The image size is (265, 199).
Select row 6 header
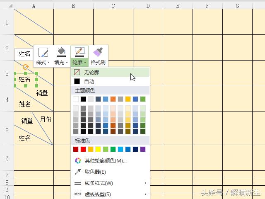pyautogui.click(x=7, y=158)
